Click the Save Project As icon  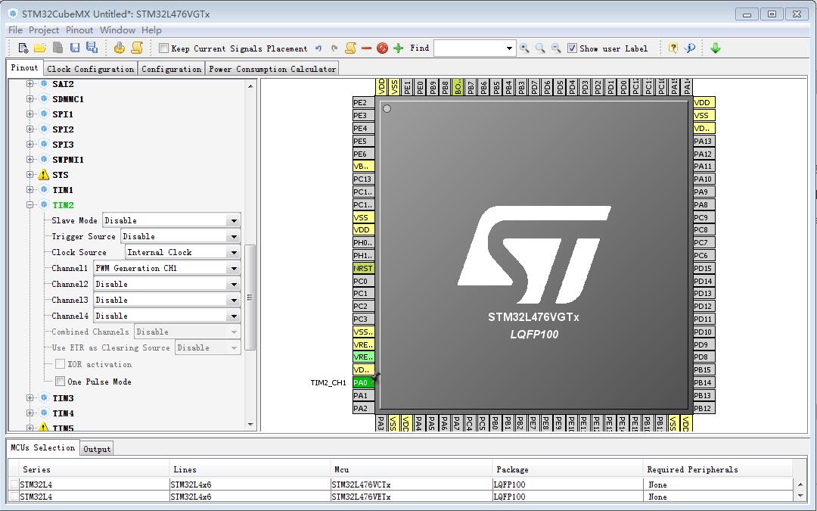coord(92,48)
